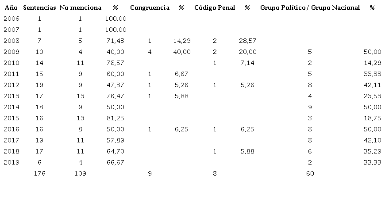Click the "Año" column header
385x203 pixels.
[x=11, y=8]
